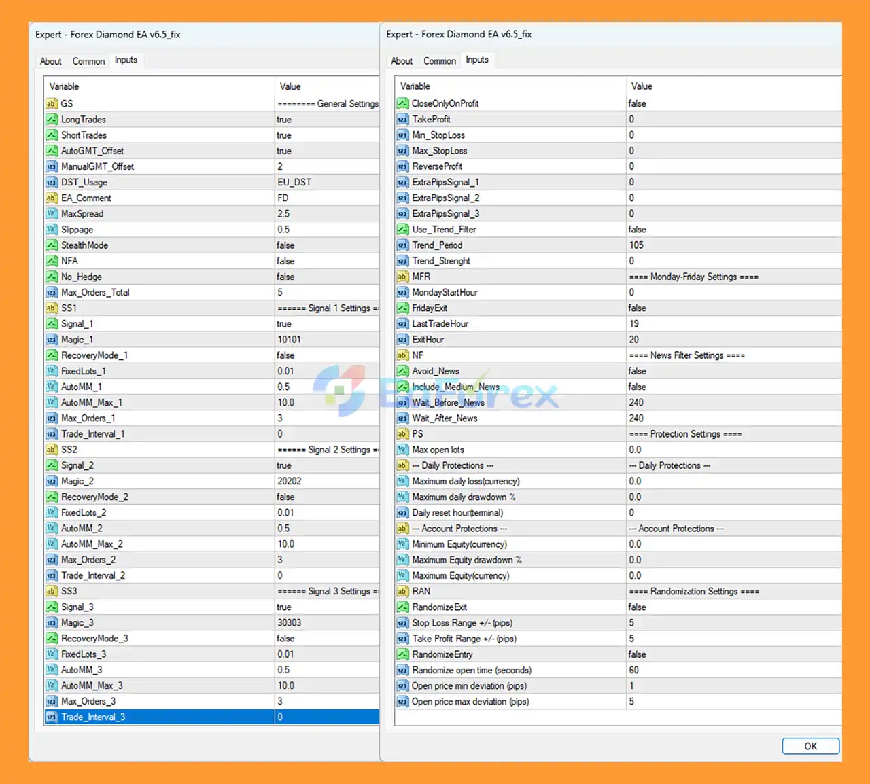Click the icon beside Max open lots
Viewport: 870px width, 784px height.
point(403,450)
